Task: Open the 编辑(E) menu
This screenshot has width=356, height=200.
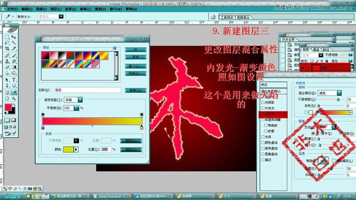Action: 27,9
